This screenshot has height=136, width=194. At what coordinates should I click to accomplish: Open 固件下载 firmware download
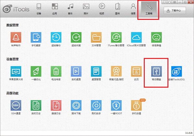tap(76, 105)
